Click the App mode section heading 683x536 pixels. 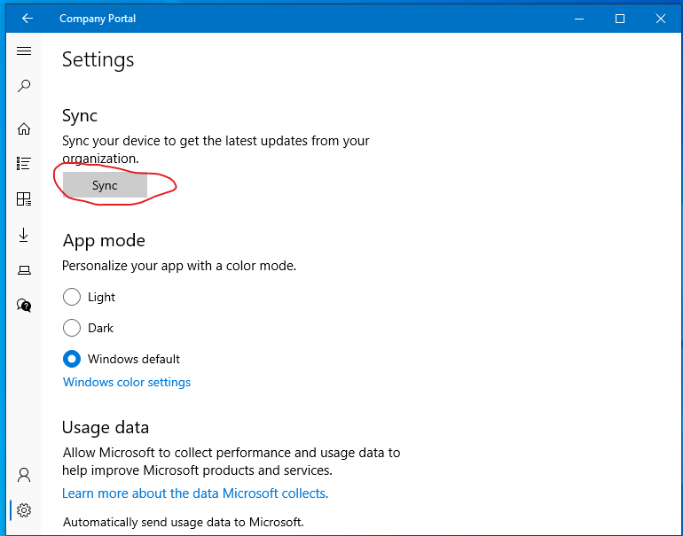[104, 240]
